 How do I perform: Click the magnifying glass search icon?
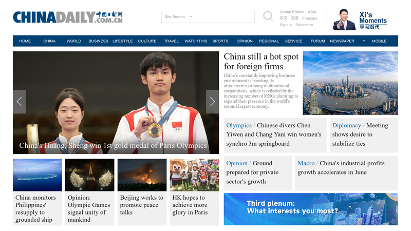point(268,16)
